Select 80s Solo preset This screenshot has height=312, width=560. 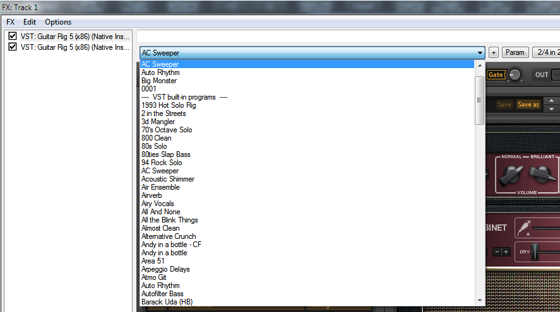tap(307, 146)
